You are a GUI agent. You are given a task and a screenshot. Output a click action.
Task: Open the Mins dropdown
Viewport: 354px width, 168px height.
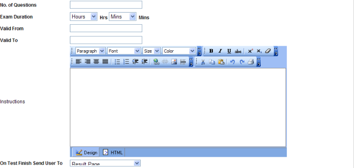coord(123,16)
